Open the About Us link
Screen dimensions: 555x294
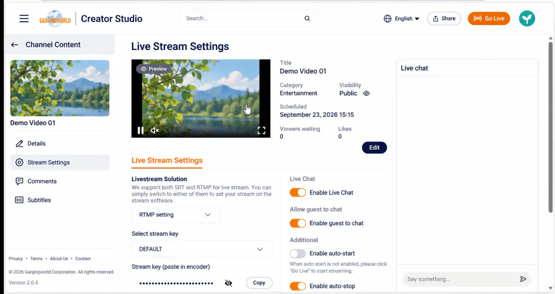59,259
